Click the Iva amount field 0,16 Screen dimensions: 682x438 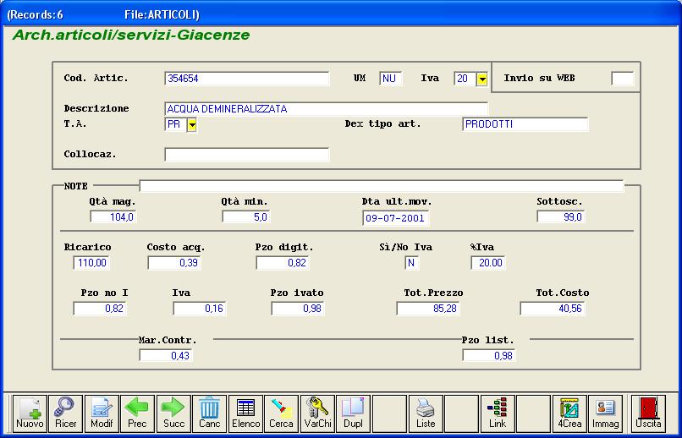point(200,309)
